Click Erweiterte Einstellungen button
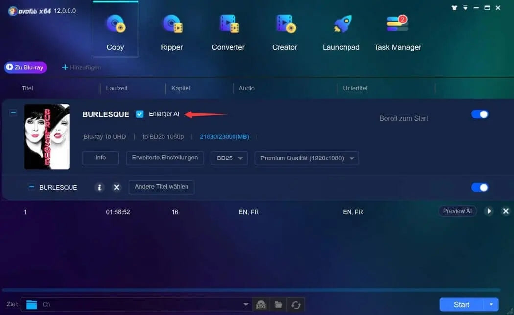This screenshot has width=514, height=315. coord(164,158)
